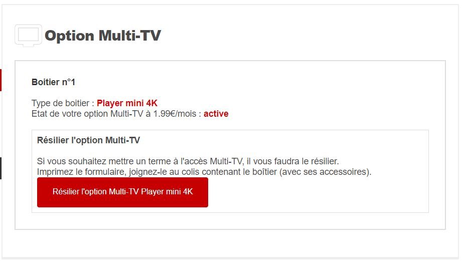Click the Imprimez le formulaire instruction line

coord(204,172)
